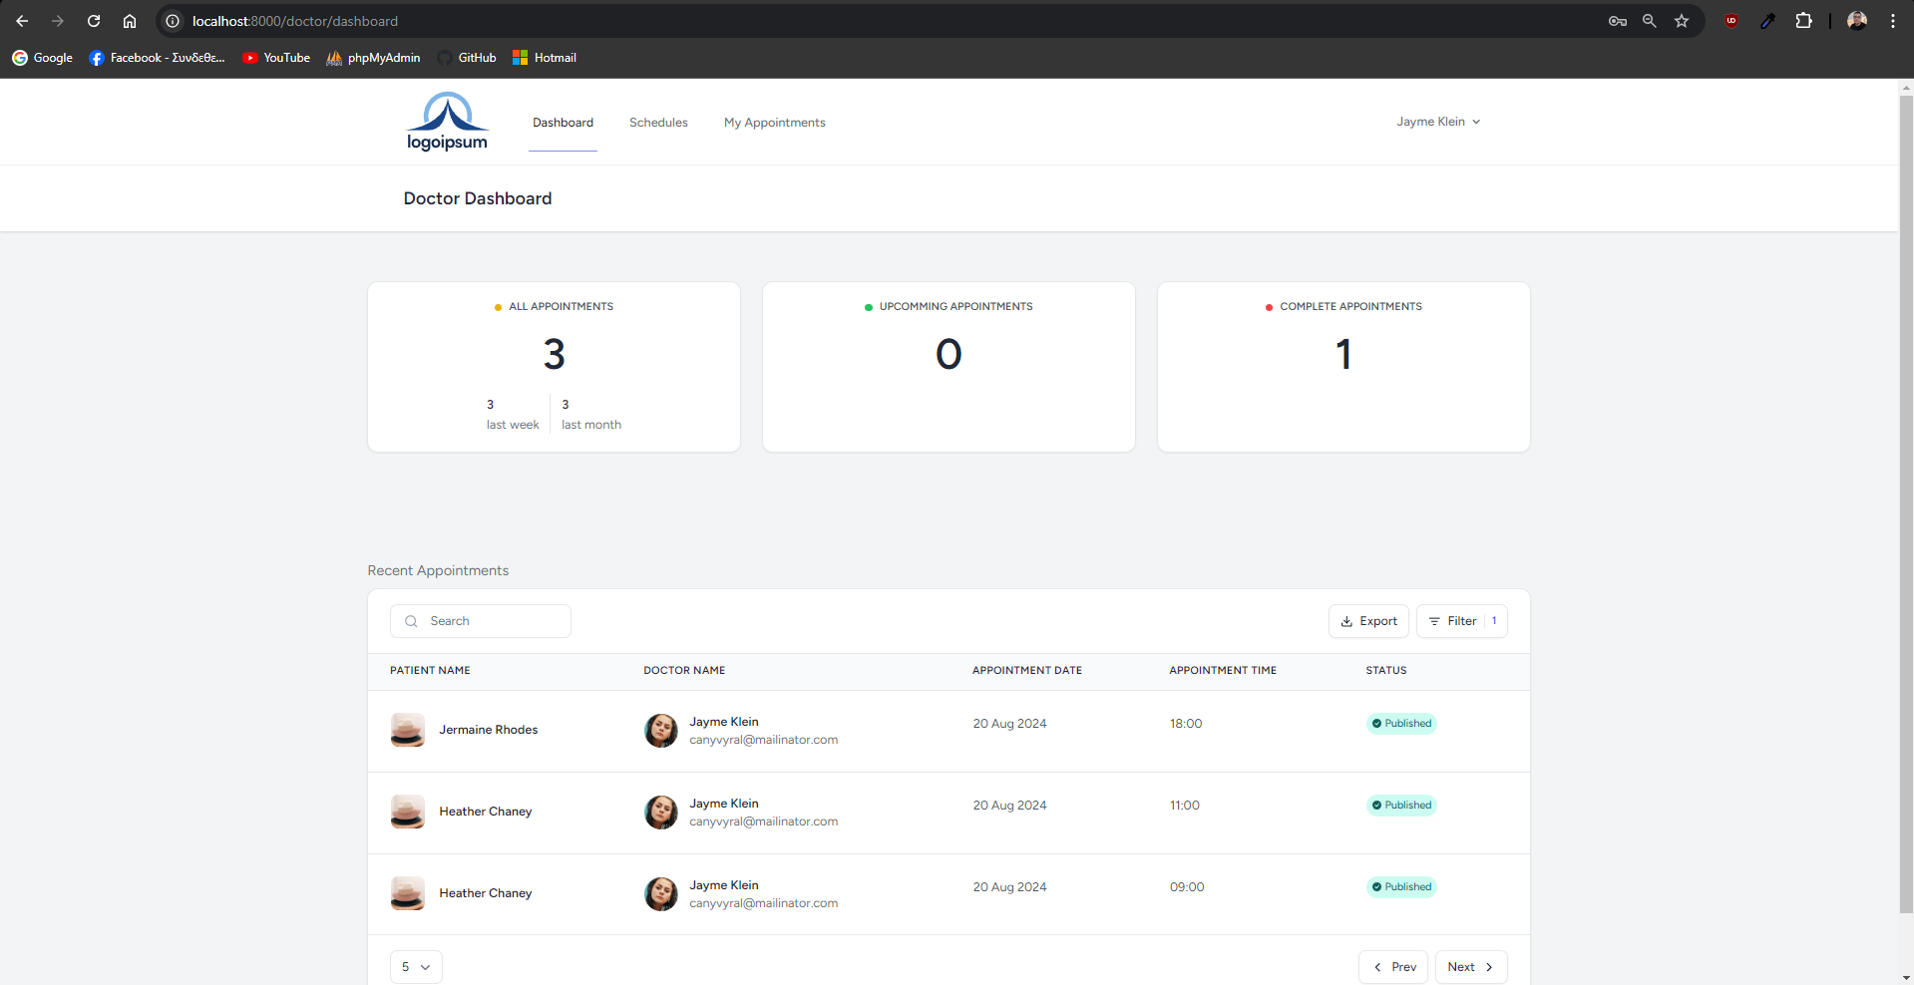The height and width of the screenshot is (985, 1914).
Task: Open the GitHub bookmark
Action: [467, 58]
